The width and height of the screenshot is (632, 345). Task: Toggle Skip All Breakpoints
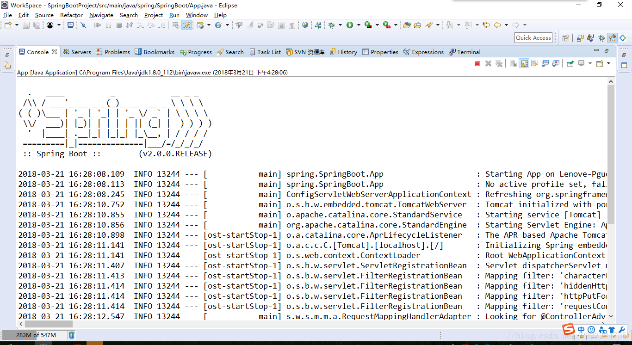pos(83,25)
